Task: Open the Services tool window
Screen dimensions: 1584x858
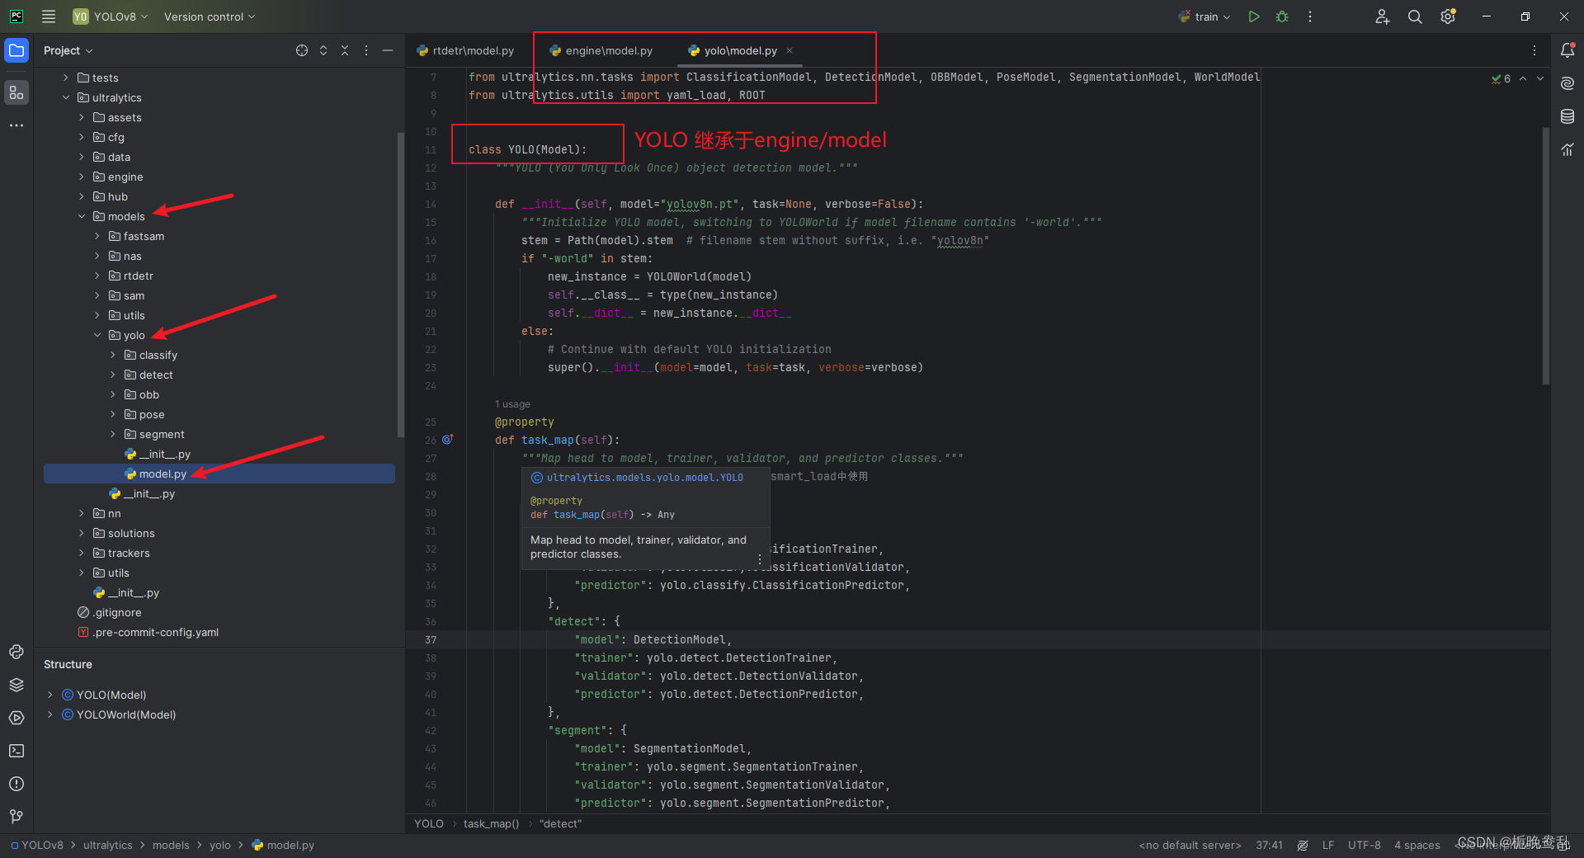Action: (x=16, y=718)
